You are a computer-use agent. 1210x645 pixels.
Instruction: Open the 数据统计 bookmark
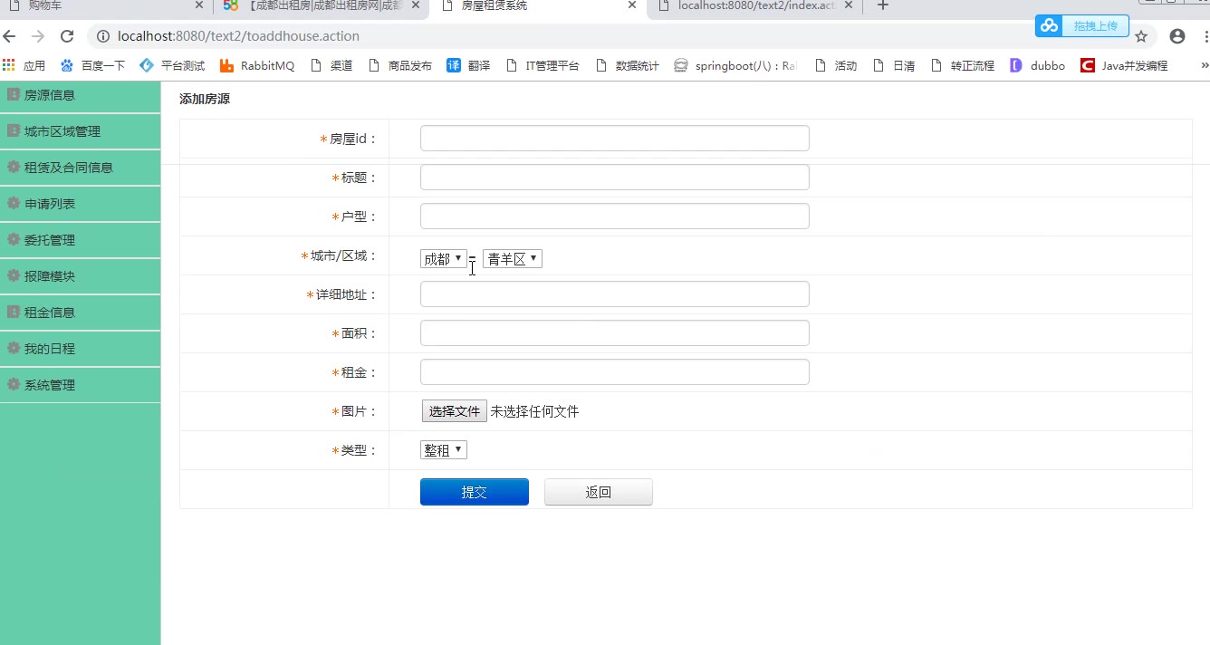(x=627, y=65)
